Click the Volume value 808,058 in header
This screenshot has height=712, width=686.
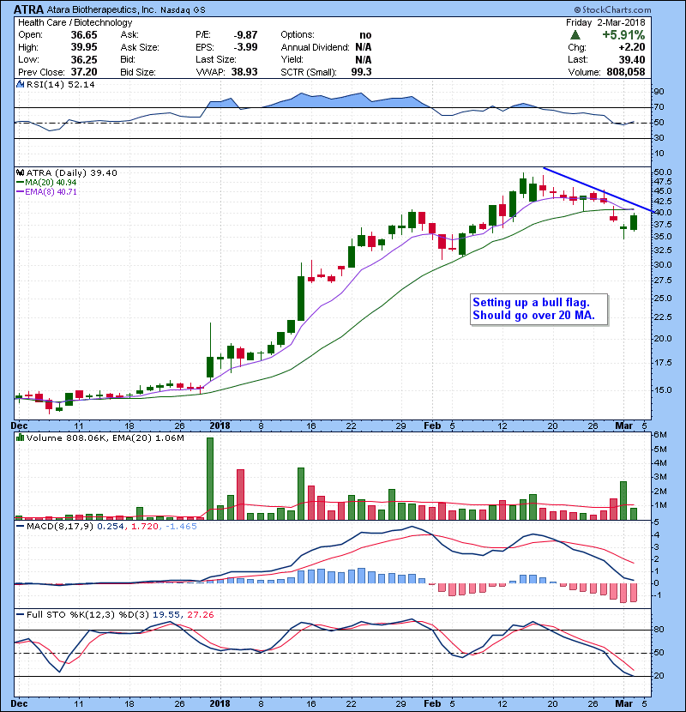click(626, 72)
